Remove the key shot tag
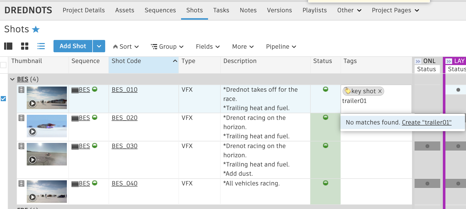Screen dimensions: 466x209 (x=380, y=91)
